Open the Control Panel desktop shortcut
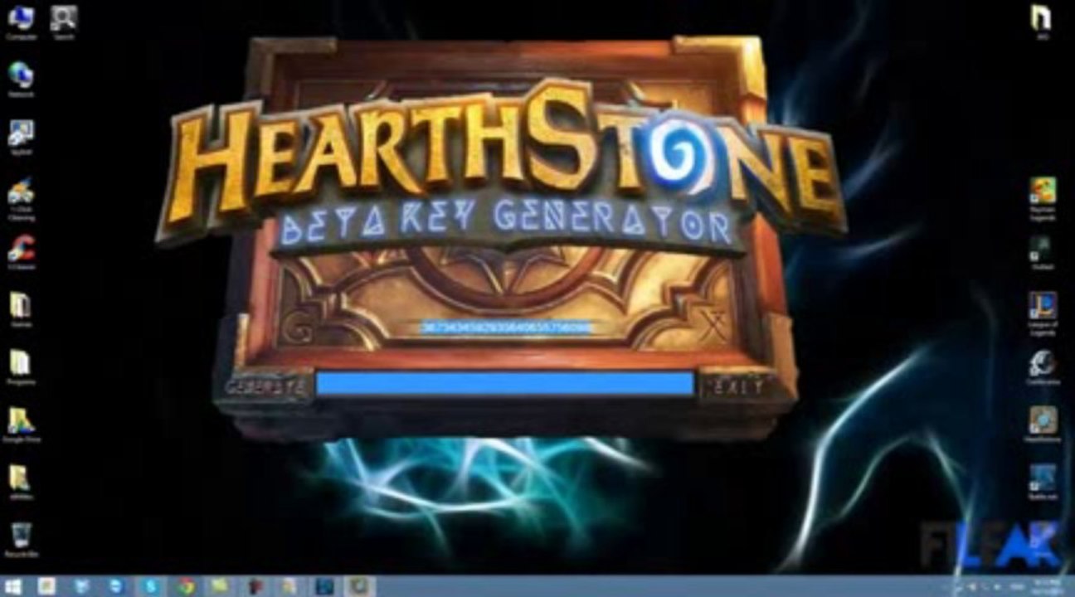Screen dimensions: 1075x597 click(21, 138)
